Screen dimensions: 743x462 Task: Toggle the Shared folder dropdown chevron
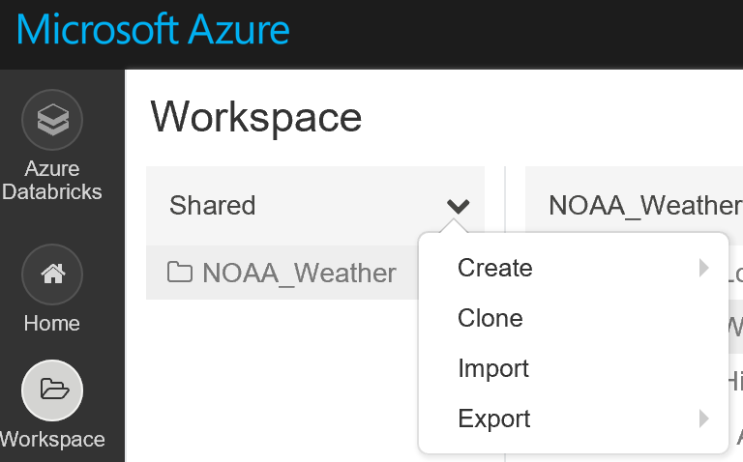click(x=458, y=206)
